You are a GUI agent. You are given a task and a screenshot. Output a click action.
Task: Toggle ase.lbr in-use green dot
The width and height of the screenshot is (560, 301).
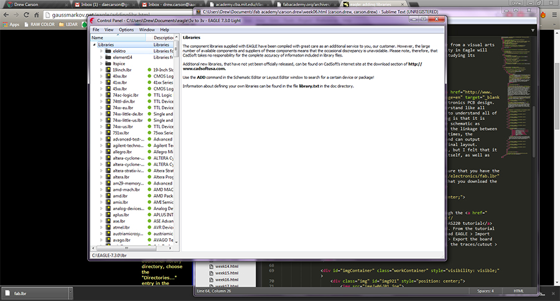pos(149,221)
